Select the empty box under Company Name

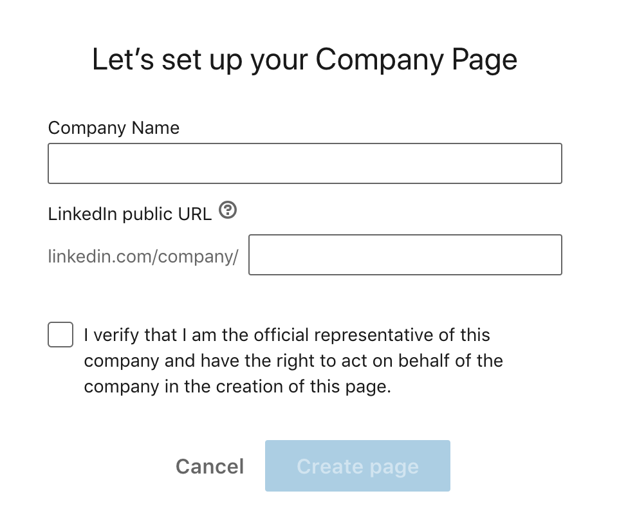(x=304, y=163)
